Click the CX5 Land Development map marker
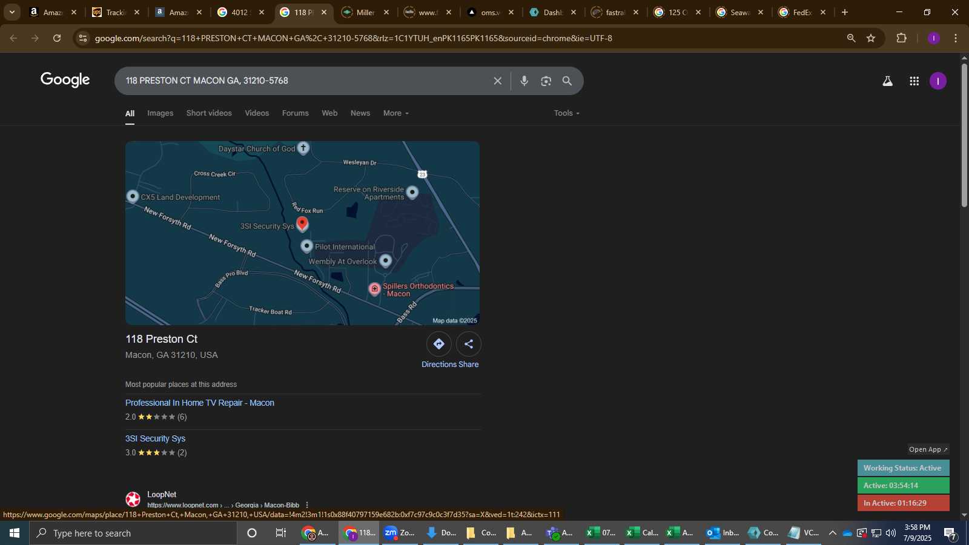The width and height of the screenshot is (969, 545). [133, 197]
